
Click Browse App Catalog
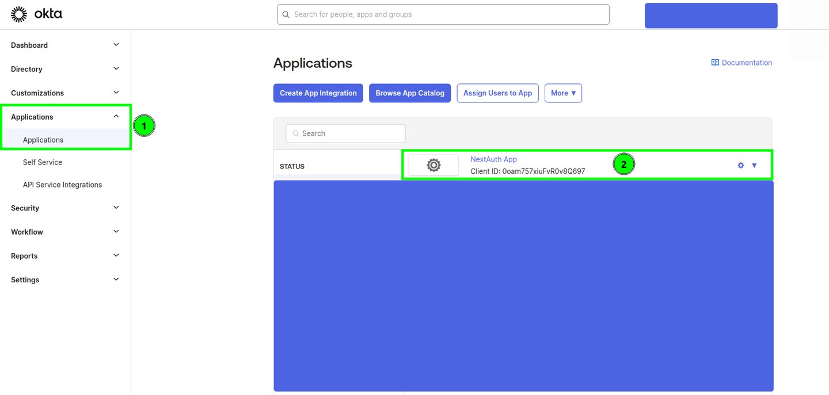point(409,93)
